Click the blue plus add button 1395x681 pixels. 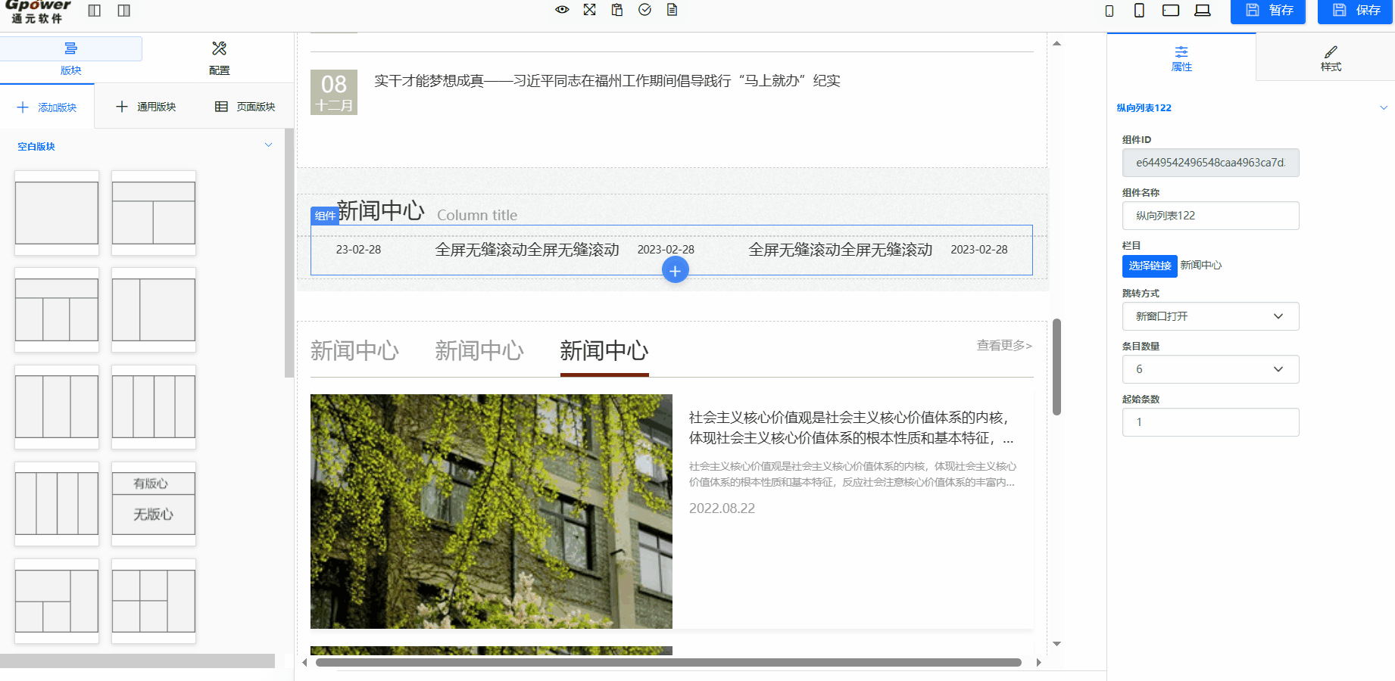pos(675,270)
